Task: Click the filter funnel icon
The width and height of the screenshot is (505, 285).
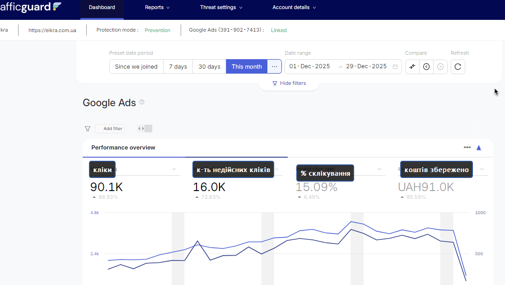Action: pyautogui.click(x=88, y=128)
